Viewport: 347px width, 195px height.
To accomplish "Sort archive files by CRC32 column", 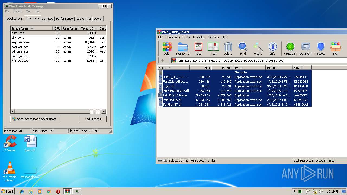I will (x=302, y=68).
